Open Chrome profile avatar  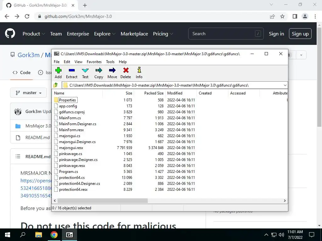click(305, 16)
